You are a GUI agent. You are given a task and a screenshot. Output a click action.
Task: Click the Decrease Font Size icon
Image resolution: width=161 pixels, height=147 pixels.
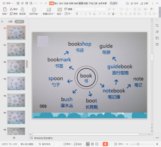(x=114, y=9)
